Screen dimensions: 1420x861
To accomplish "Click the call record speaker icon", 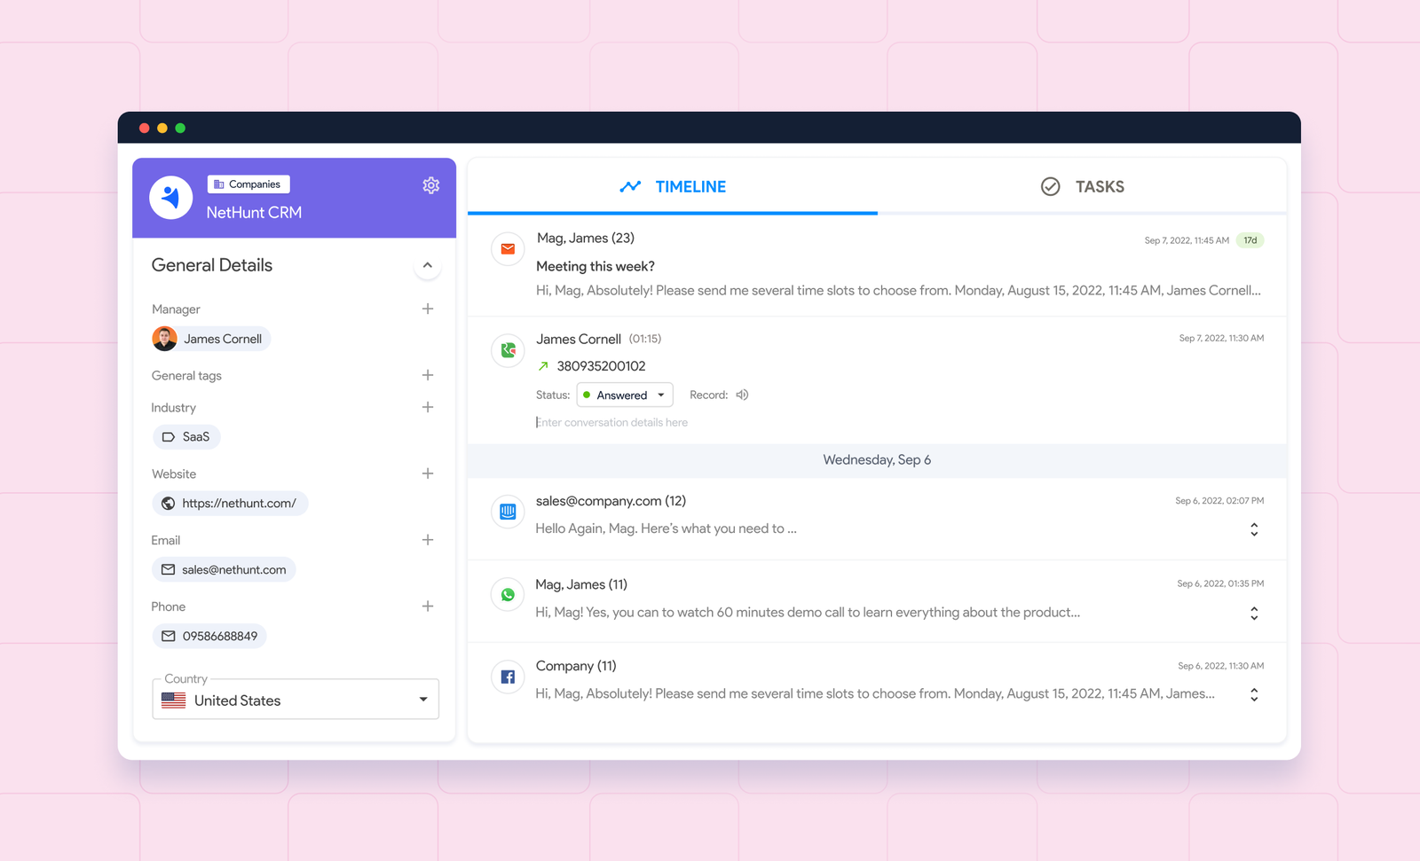I will [742, 395].
